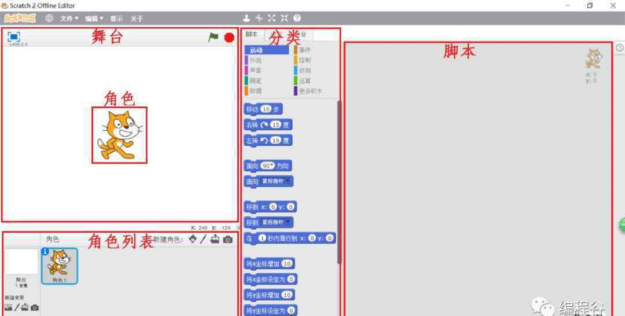Click the 右转 15 度 block
This screenshot has width=625, height=316.
268,125
